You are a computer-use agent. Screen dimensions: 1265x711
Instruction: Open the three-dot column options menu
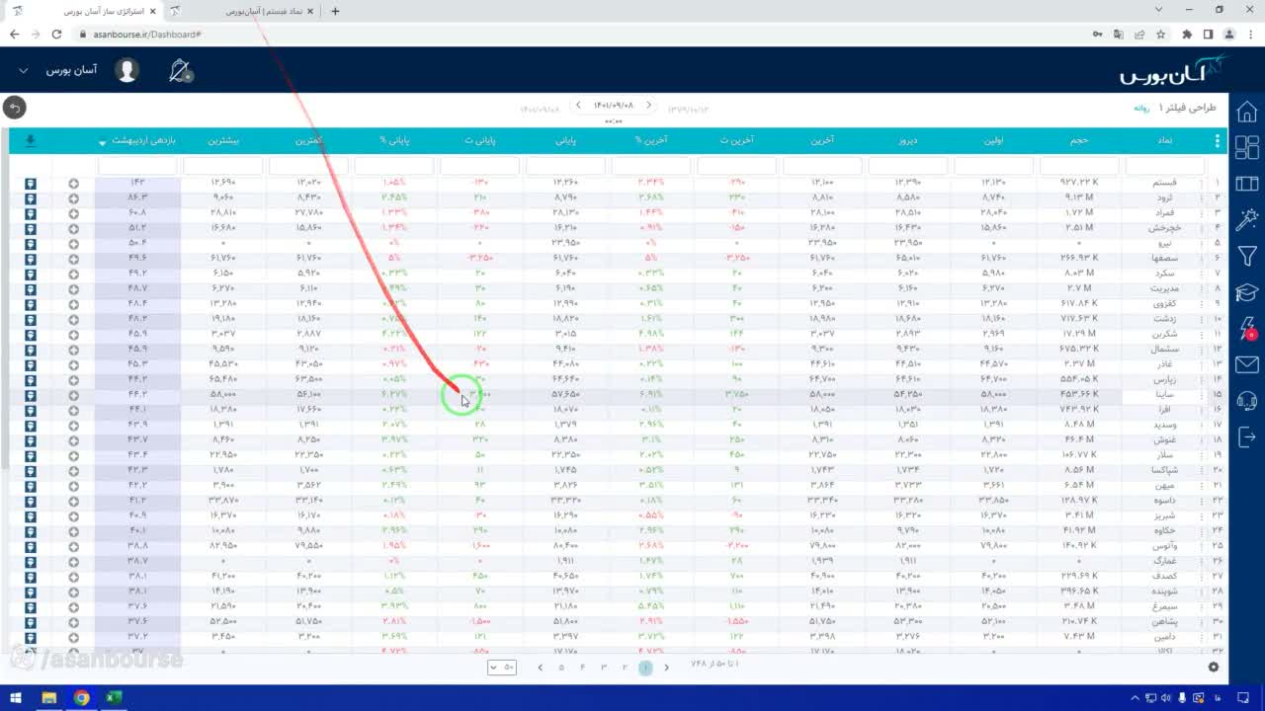tap(1217, 141)
